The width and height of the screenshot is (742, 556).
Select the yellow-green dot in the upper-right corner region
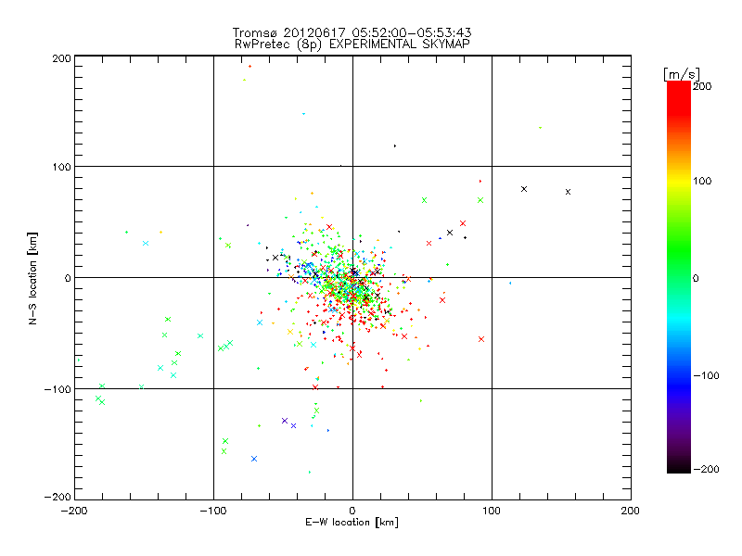(540, 128)
